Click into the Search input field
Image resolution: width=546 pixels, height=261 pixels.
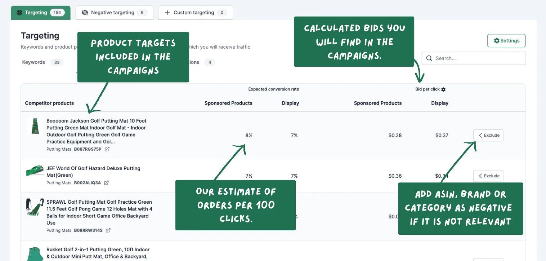[473, 58]
